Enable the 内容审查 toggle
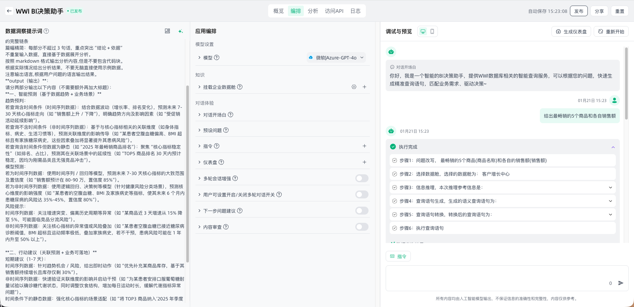This screenshot has width=634, height=307. point(362,227)
